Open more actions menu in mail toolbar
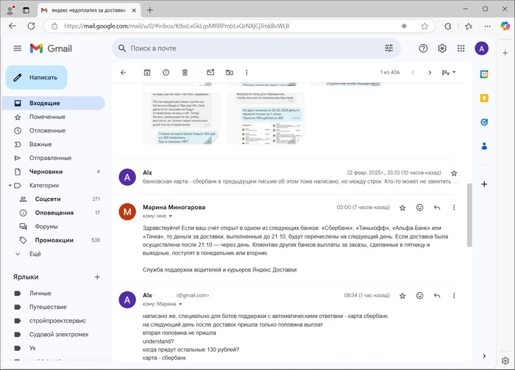This screenshot has width=515, height=370. pyautogui.click(x=246, y=73)
